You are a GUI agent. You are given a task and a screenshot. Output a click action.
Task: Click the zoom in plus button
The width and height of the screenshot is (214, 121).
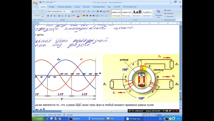click(180, 115)
